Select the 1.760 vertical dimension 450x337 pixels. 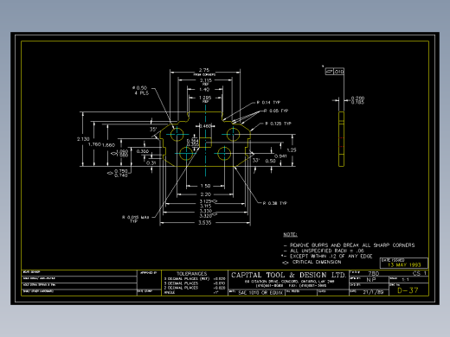coord(94,144)
